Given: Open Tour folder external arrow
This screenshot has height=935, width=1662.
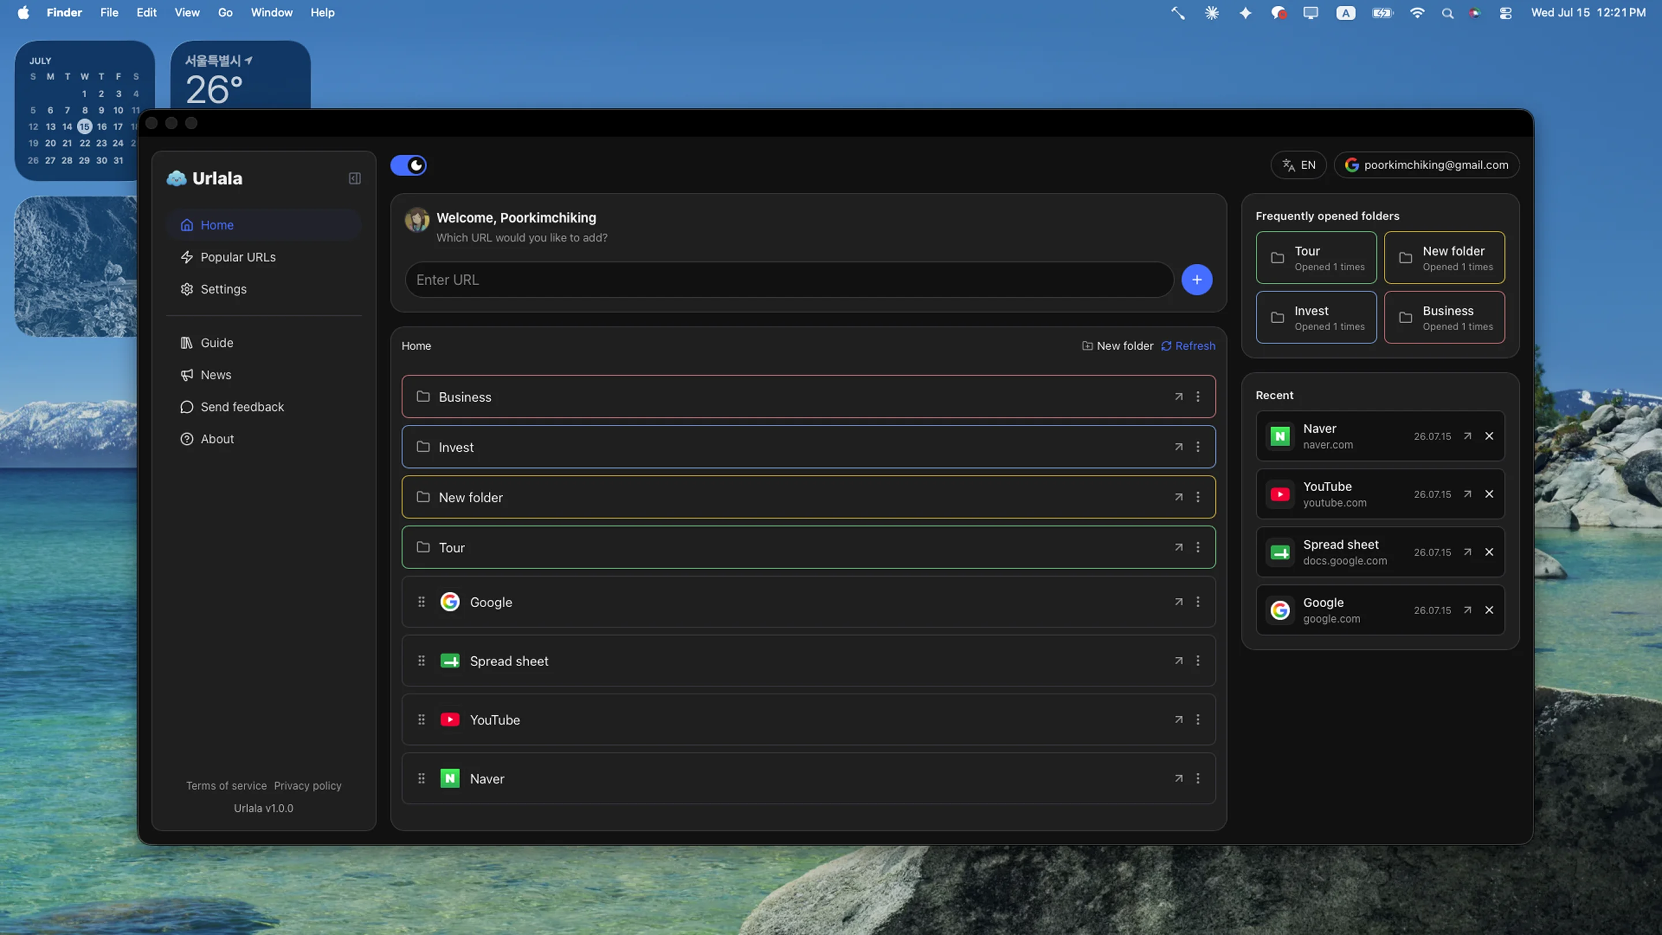Looking at the screenshot, I should tap(1179, 548).
